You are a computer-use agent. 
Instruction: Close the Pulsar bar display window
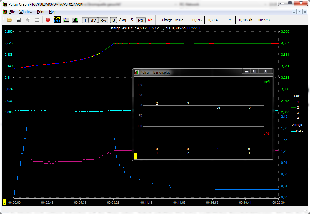(266, 71)
